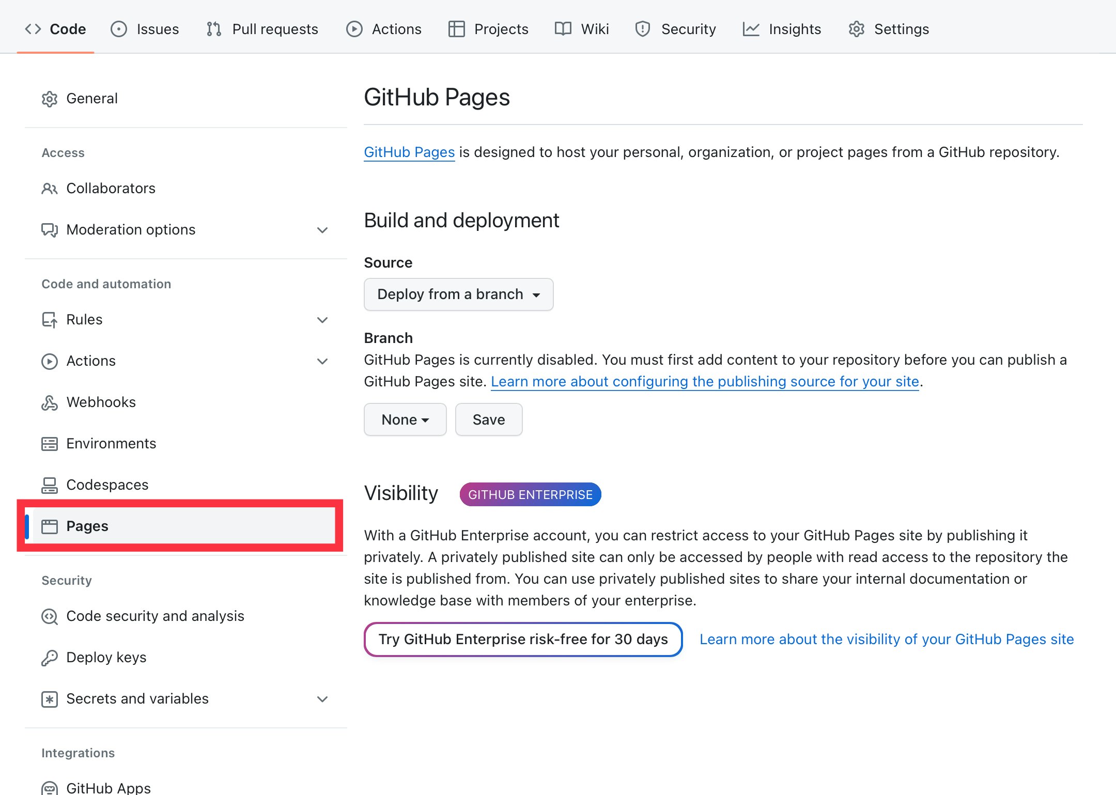The image size is (1116, 795).
Task: Click the Environments icon in sidebar
Action: 50,444
